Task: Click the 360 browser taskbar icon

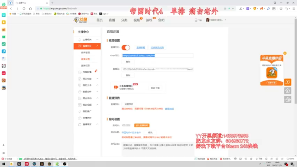Action: 57,164
